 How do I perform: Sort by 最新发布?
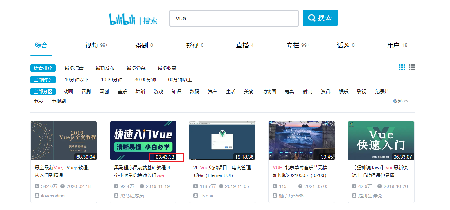pos(105,68)
